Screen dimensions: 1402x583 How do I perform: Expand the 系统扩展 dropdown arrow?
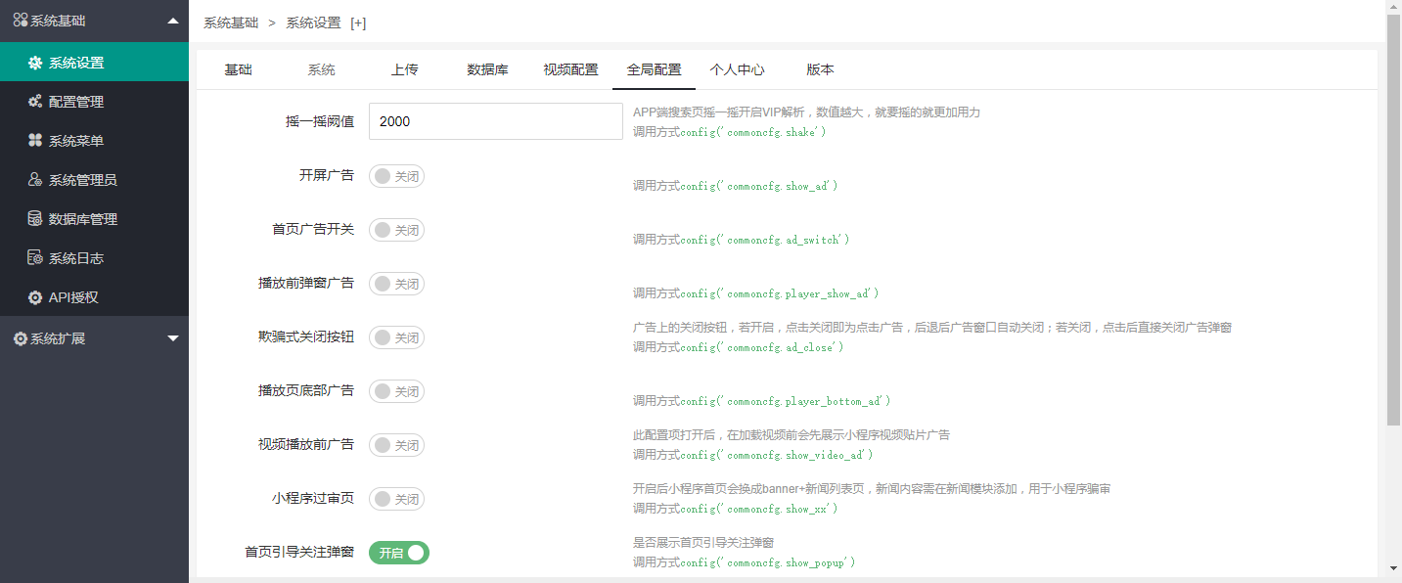pos(173,338)
